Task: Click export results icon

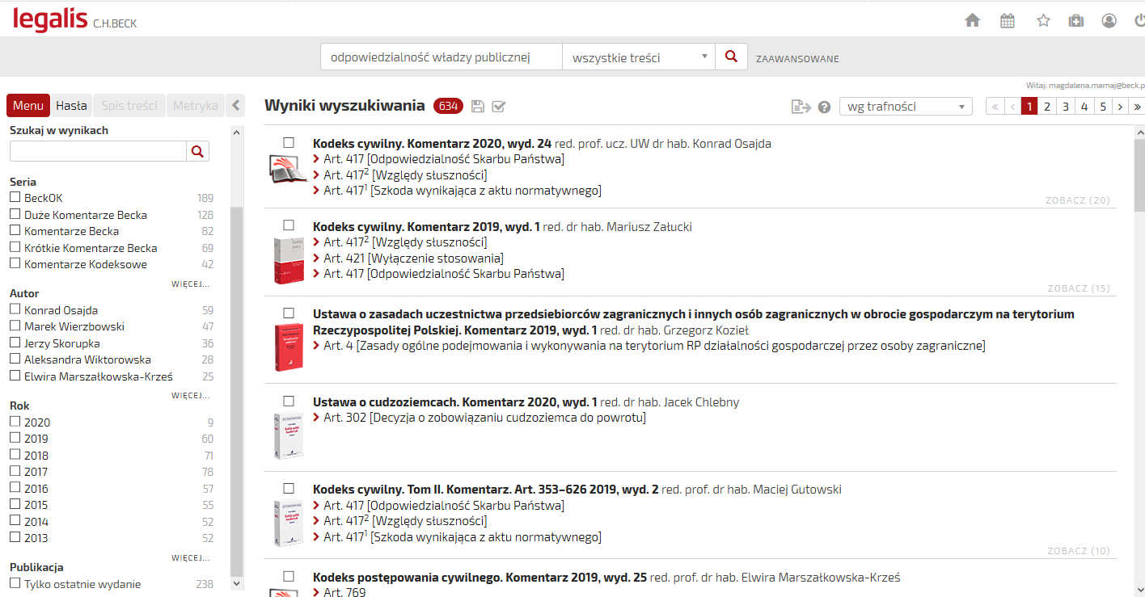Action: click(x=801, y=107)
